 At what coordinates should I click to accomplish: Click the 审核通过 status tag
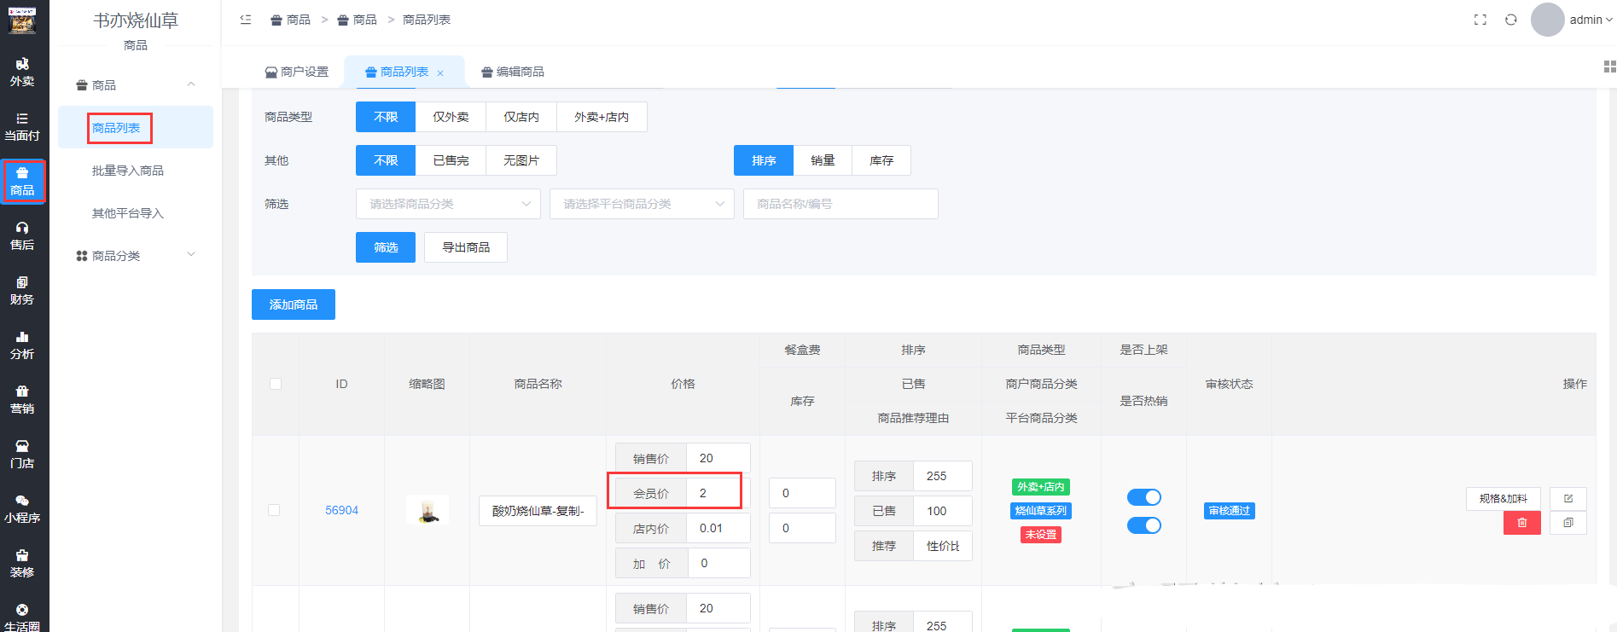tap(1229, 511)
